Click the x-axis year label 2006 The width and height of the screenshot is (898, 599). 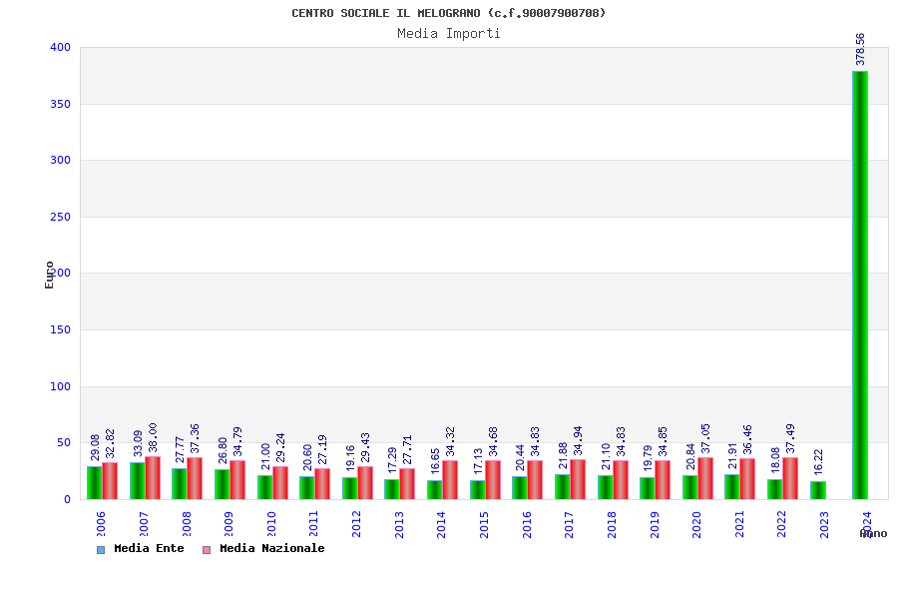click(x=101, y=524)
